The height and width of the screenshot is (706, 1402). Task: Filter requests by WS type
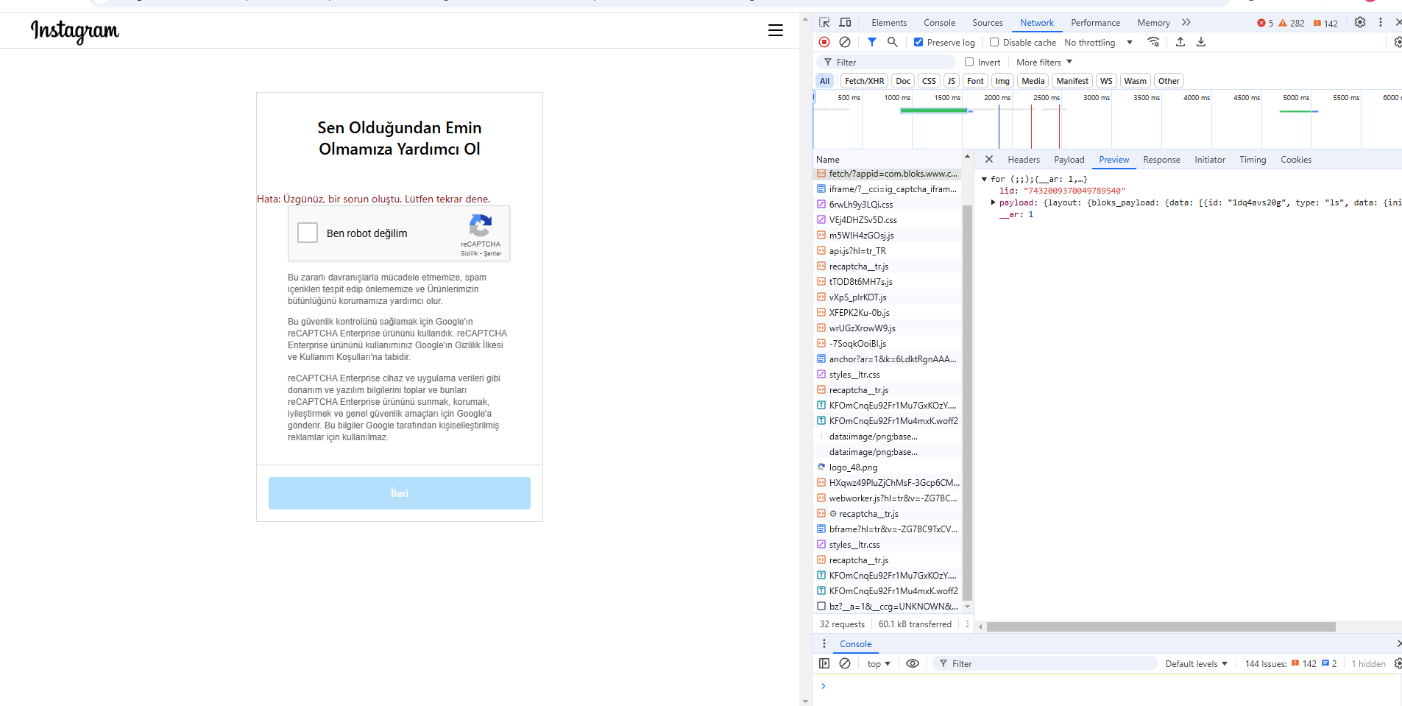point(1106,81)
